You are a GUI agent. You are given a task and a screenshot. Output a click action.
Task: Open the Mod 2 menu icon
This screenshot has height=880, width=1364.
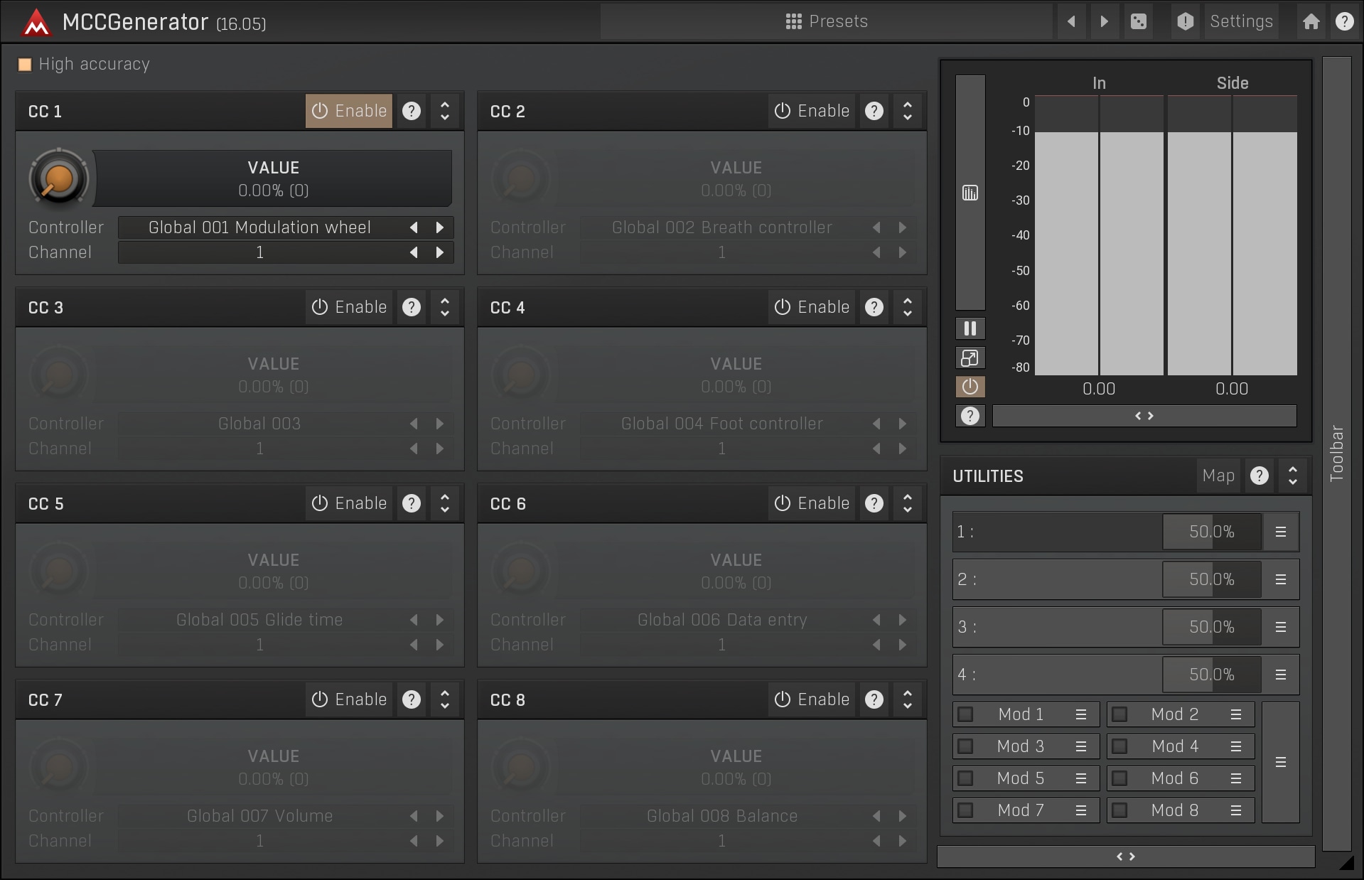pos(1236,714)
